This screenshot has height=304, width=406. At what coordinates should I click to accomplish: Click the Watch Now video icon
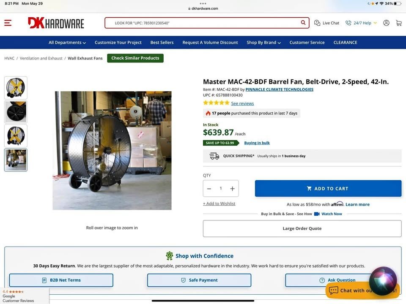(x=317, y=214)
